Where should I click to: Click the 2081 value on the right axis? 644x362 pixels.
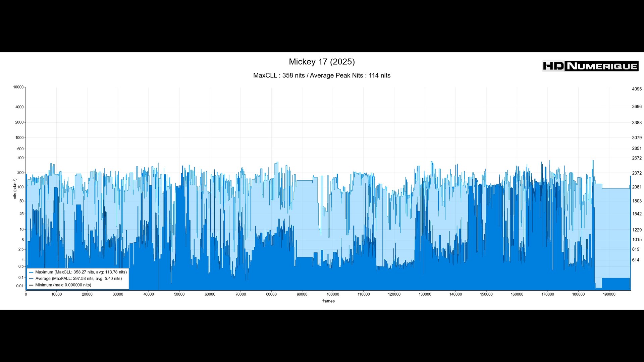pyautogui.click(x=637, y=187)
